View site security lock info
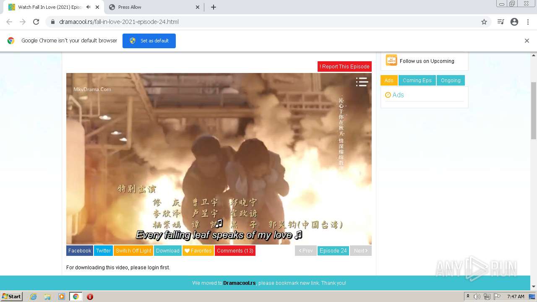 [52, 22]
